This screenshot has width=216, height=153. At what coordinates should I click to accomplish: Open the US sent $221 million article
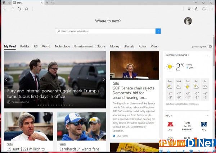click(x=26, y=149)
